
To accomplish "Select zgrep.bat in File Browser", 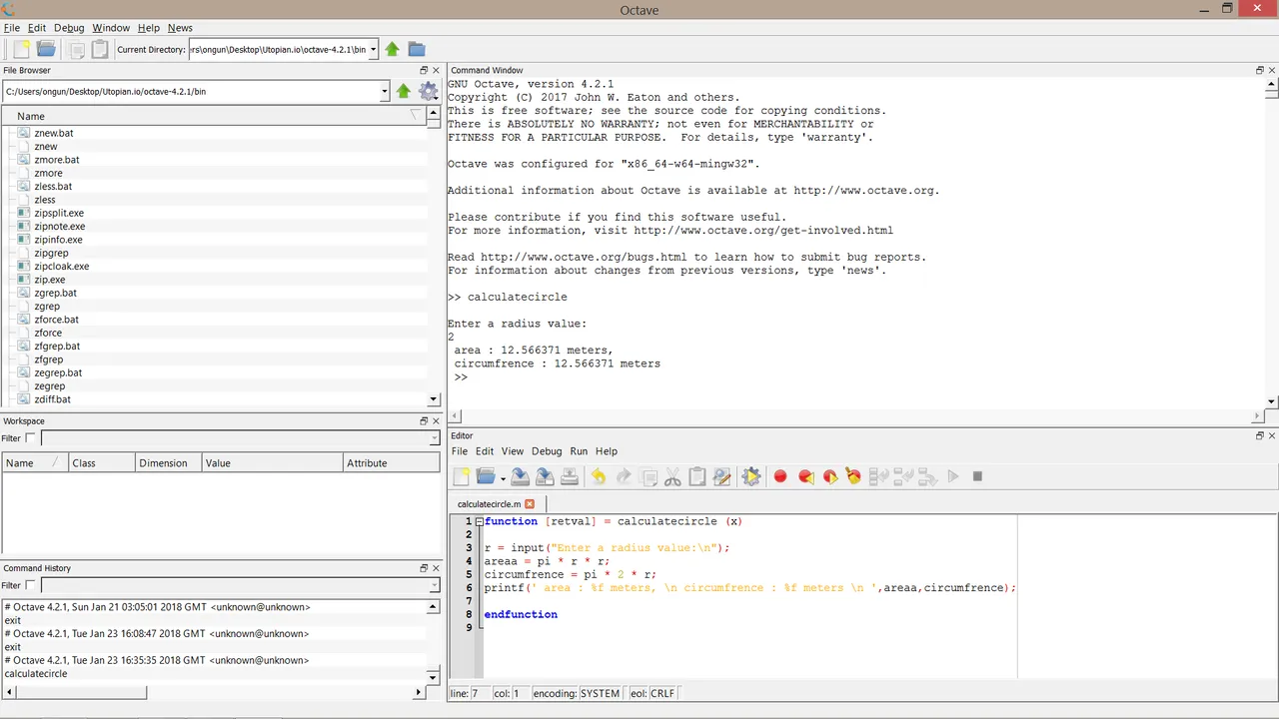I will (55, 293).
